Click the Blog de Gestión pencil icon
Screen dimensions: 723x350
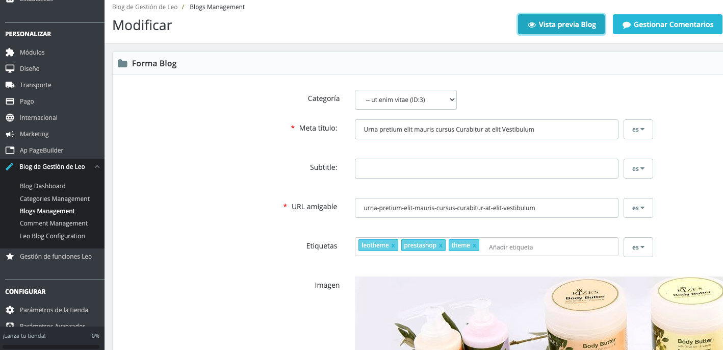pyautogui.click(x=10, y=167)
